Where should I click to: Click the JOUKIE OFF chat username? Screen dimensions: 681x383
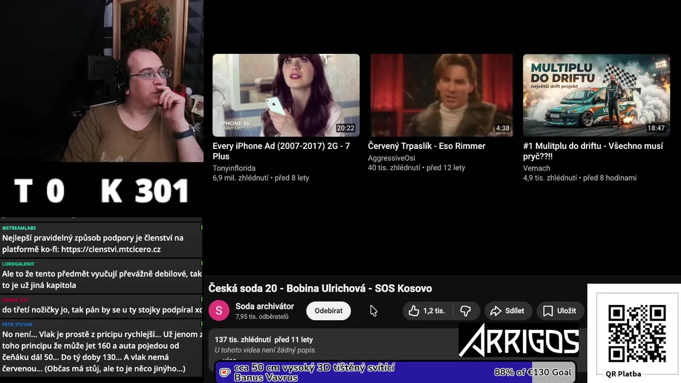click(15, 300)
